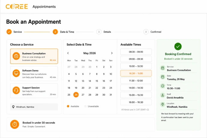The width and height of the screenshot is (207, 138).
Task: Click the 'Booked in under 30 seconds' banner text
Action: [x=39, y=123]
